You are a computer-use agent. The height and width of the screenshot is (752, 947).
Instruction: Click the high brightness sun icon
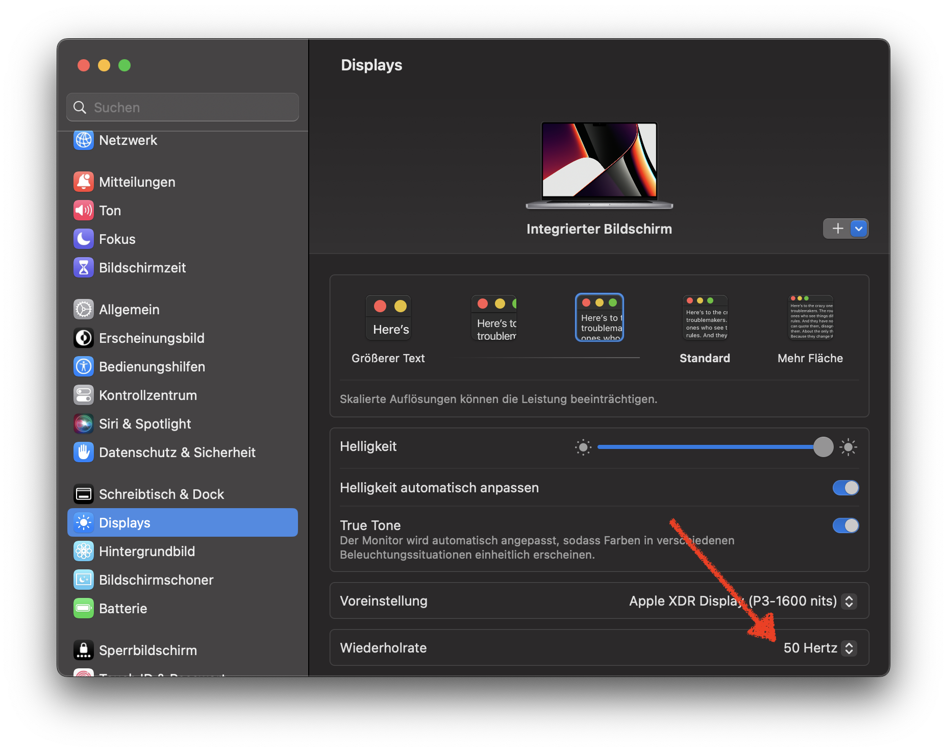coord(849,447)
